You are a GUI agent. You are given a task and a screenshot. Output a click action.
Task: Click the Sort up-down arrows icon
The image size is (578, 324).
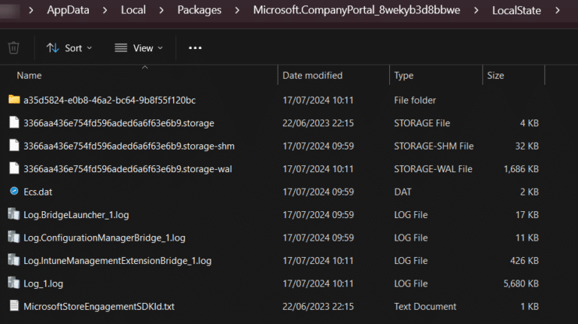(x=53, y=48)
